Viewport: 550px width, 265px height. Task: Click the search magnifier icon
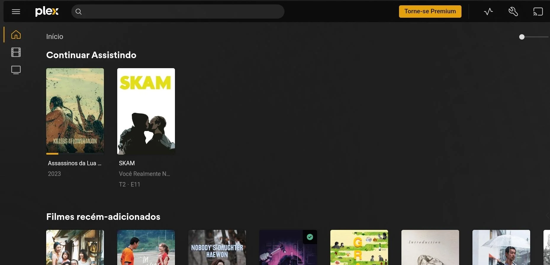(78, 12)
